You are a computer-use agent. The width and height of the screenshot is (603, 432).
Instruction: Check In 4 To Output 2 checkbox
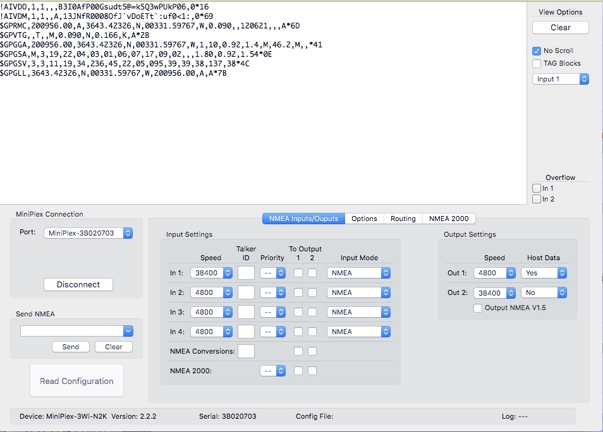[312, 332]
